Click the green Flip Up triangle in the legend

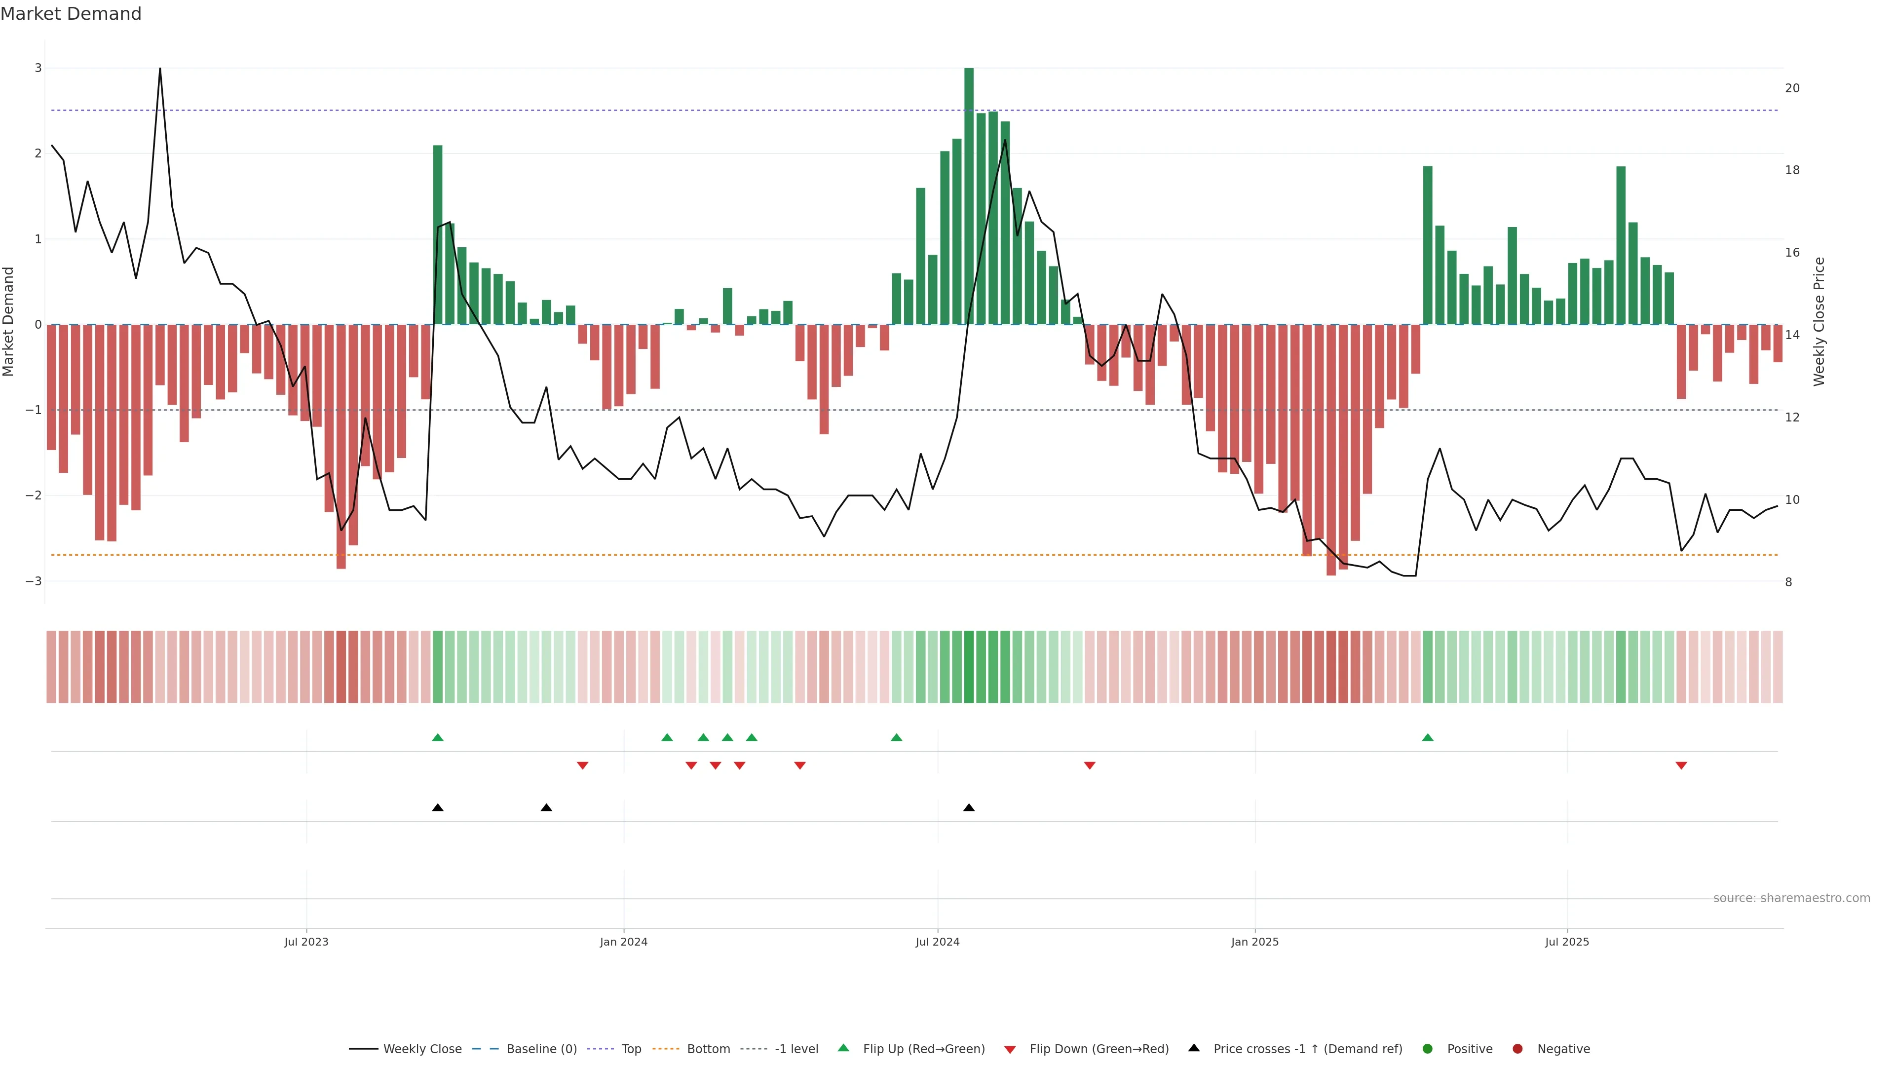843,1048
